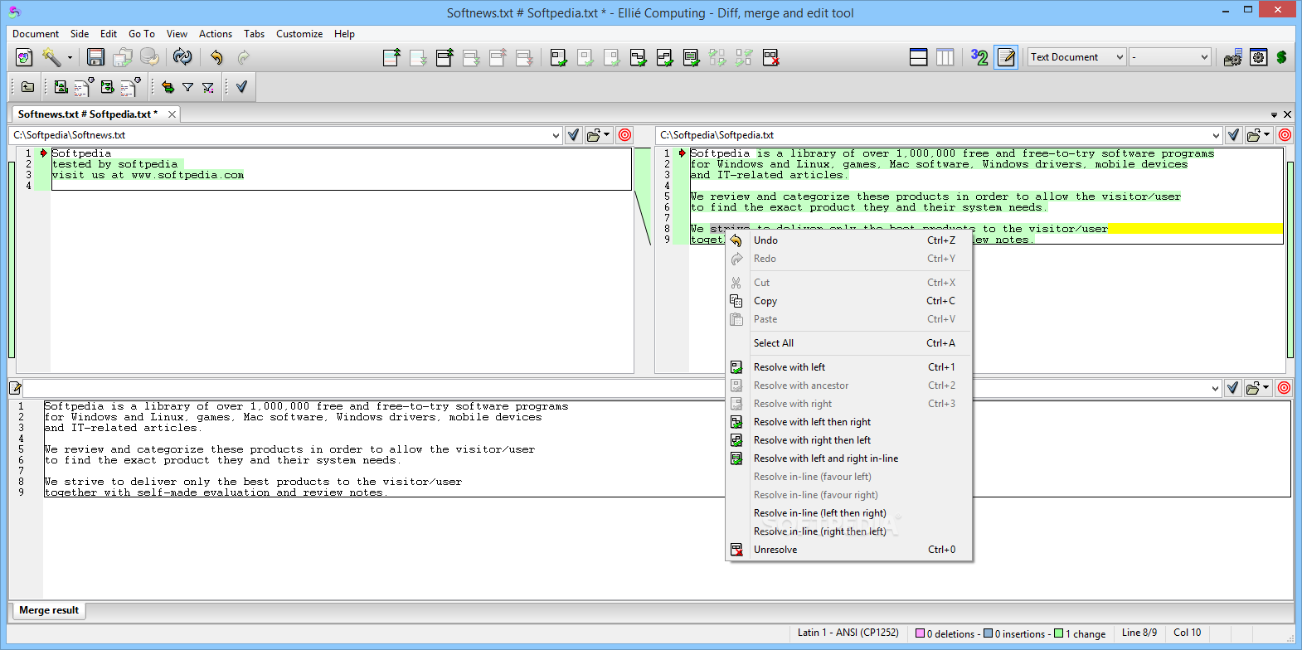Toggle the notepad with pencil edit-mode icon
Image resolution: width=1302 pixels, height=650 pixels.
[1006, 57]
